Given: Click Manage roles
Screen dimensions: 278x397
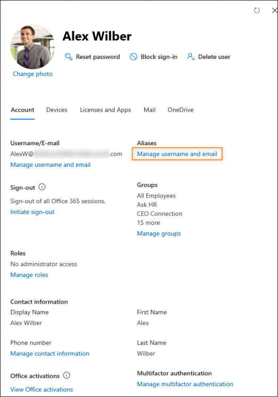Looking at the screenshot, I should 29,275.
